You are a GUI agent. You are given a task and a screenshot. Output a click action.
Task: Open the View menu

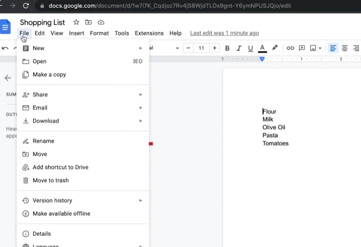pyautogui.click(x=57, y=33)
